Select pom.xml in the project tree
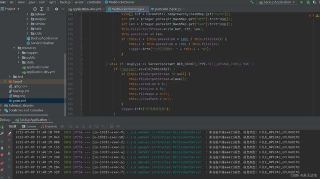Image resolution: width=320 pixels, height=179 pixels. coord(19,101)
